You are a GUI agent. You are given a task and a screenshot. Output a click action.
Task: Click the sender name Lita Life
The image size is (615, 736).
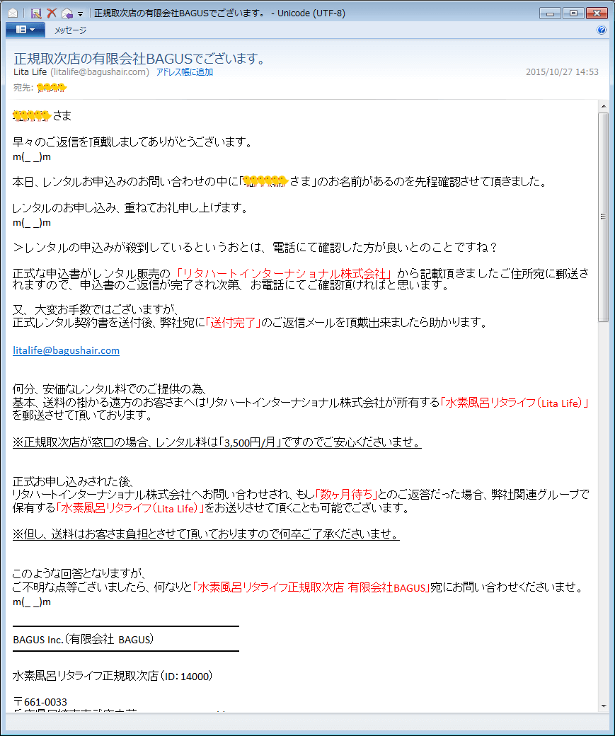[x=30, y=71]
